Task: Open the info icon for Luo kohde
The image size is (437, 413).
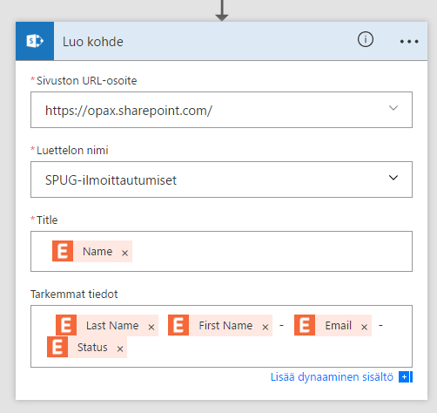Action: [366, 39]
